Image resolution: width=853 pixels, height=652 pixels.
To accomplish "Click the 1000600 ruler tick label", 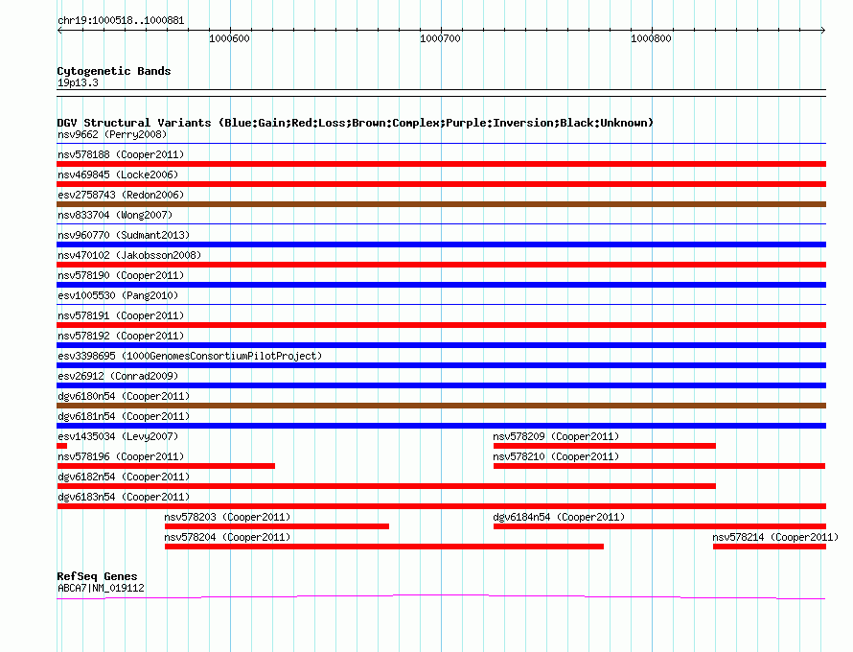I will (x=230, y=38).
